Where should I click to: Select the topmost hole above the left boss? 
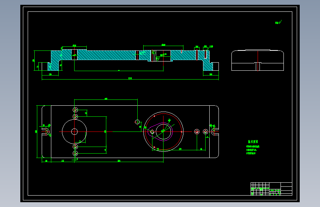75,110
